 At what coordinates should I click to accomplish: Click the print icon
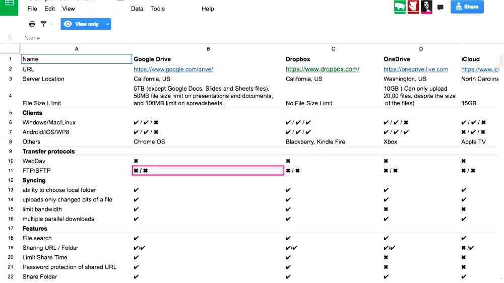[x=32, y=24]
